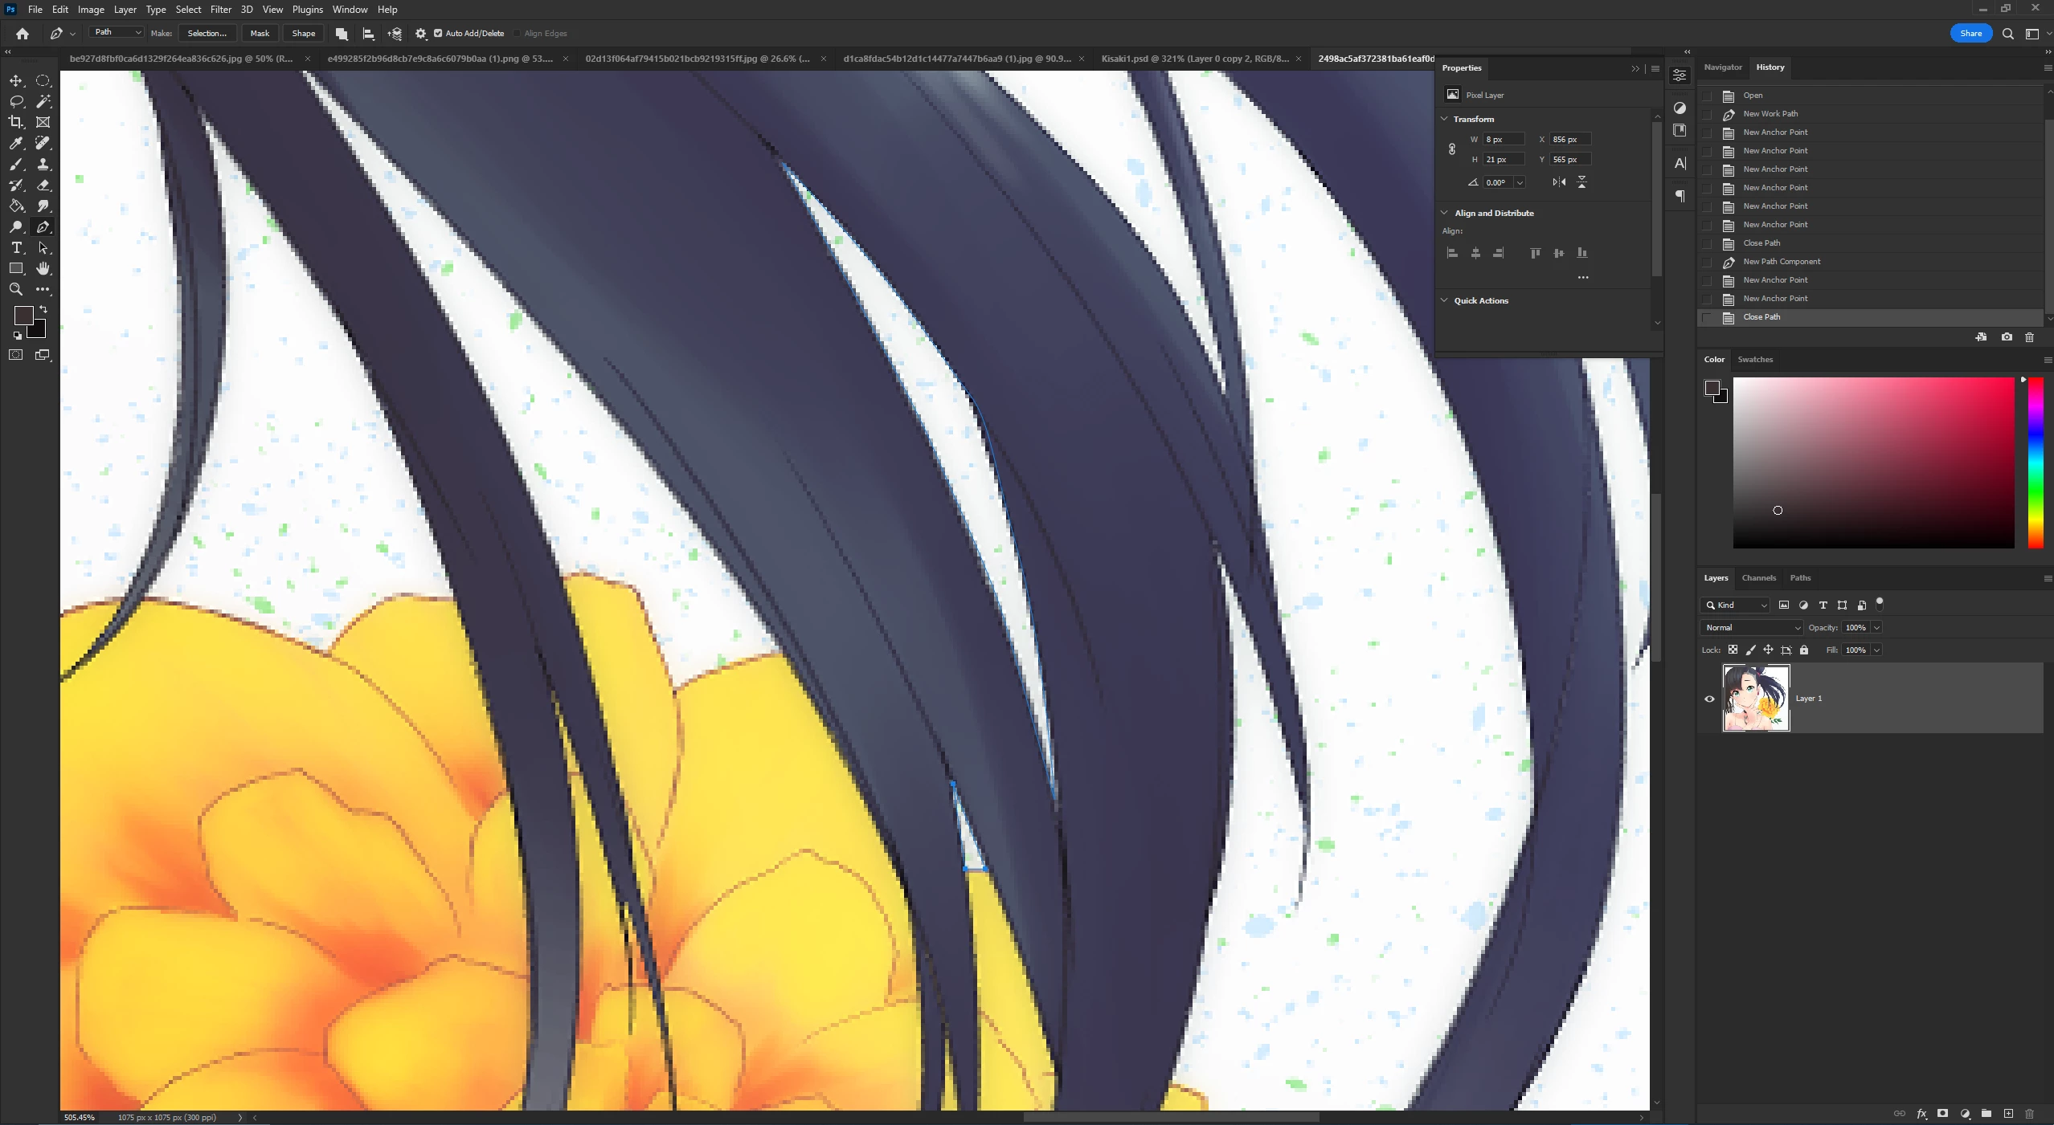
Task: Select the Horizontal Type tool
Action: [16, 248]
